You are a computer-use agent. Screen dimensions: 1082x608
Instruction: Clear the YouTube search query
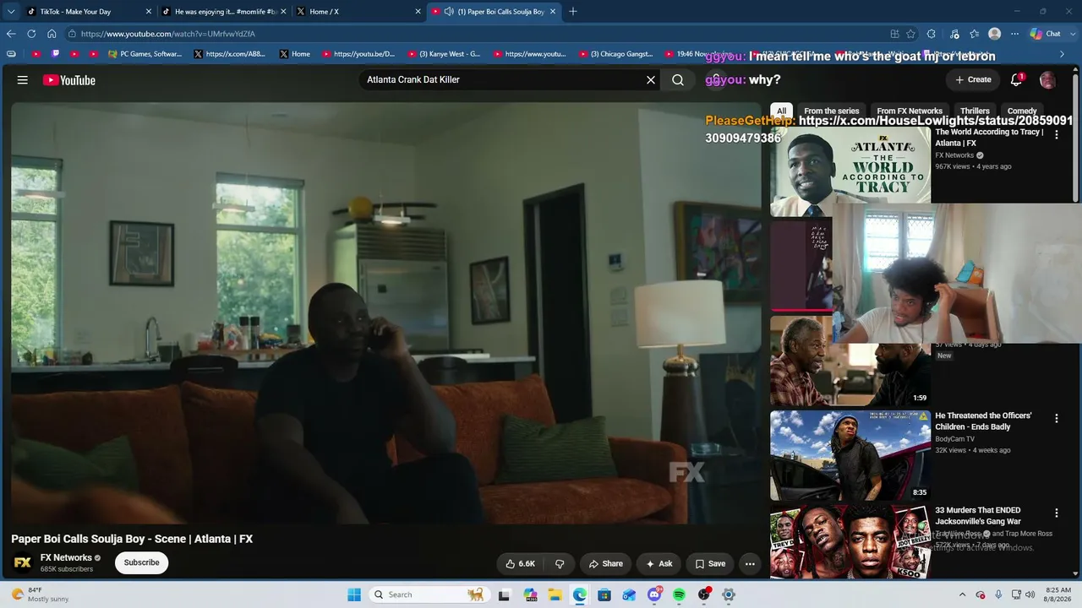[x=651, y=80]
